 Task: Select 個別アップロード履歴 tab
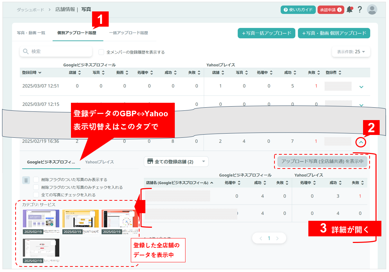coord(77,33)
